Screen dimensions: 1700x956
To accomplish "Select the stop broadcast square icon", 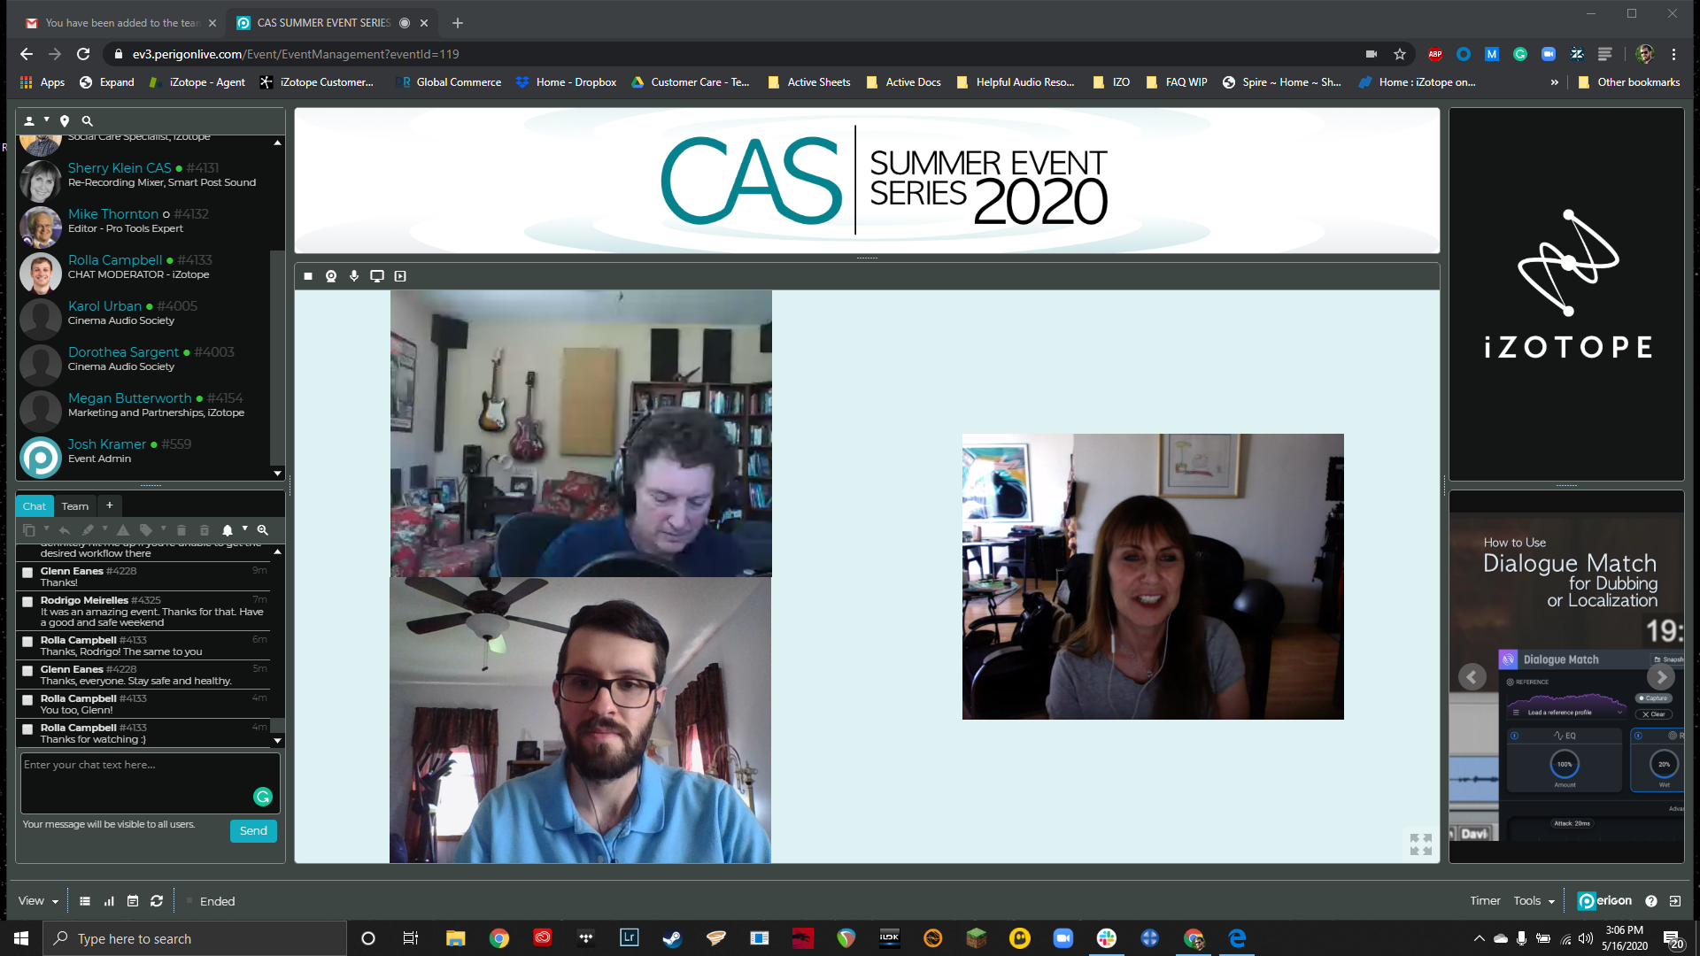I will tap(308, 275).
